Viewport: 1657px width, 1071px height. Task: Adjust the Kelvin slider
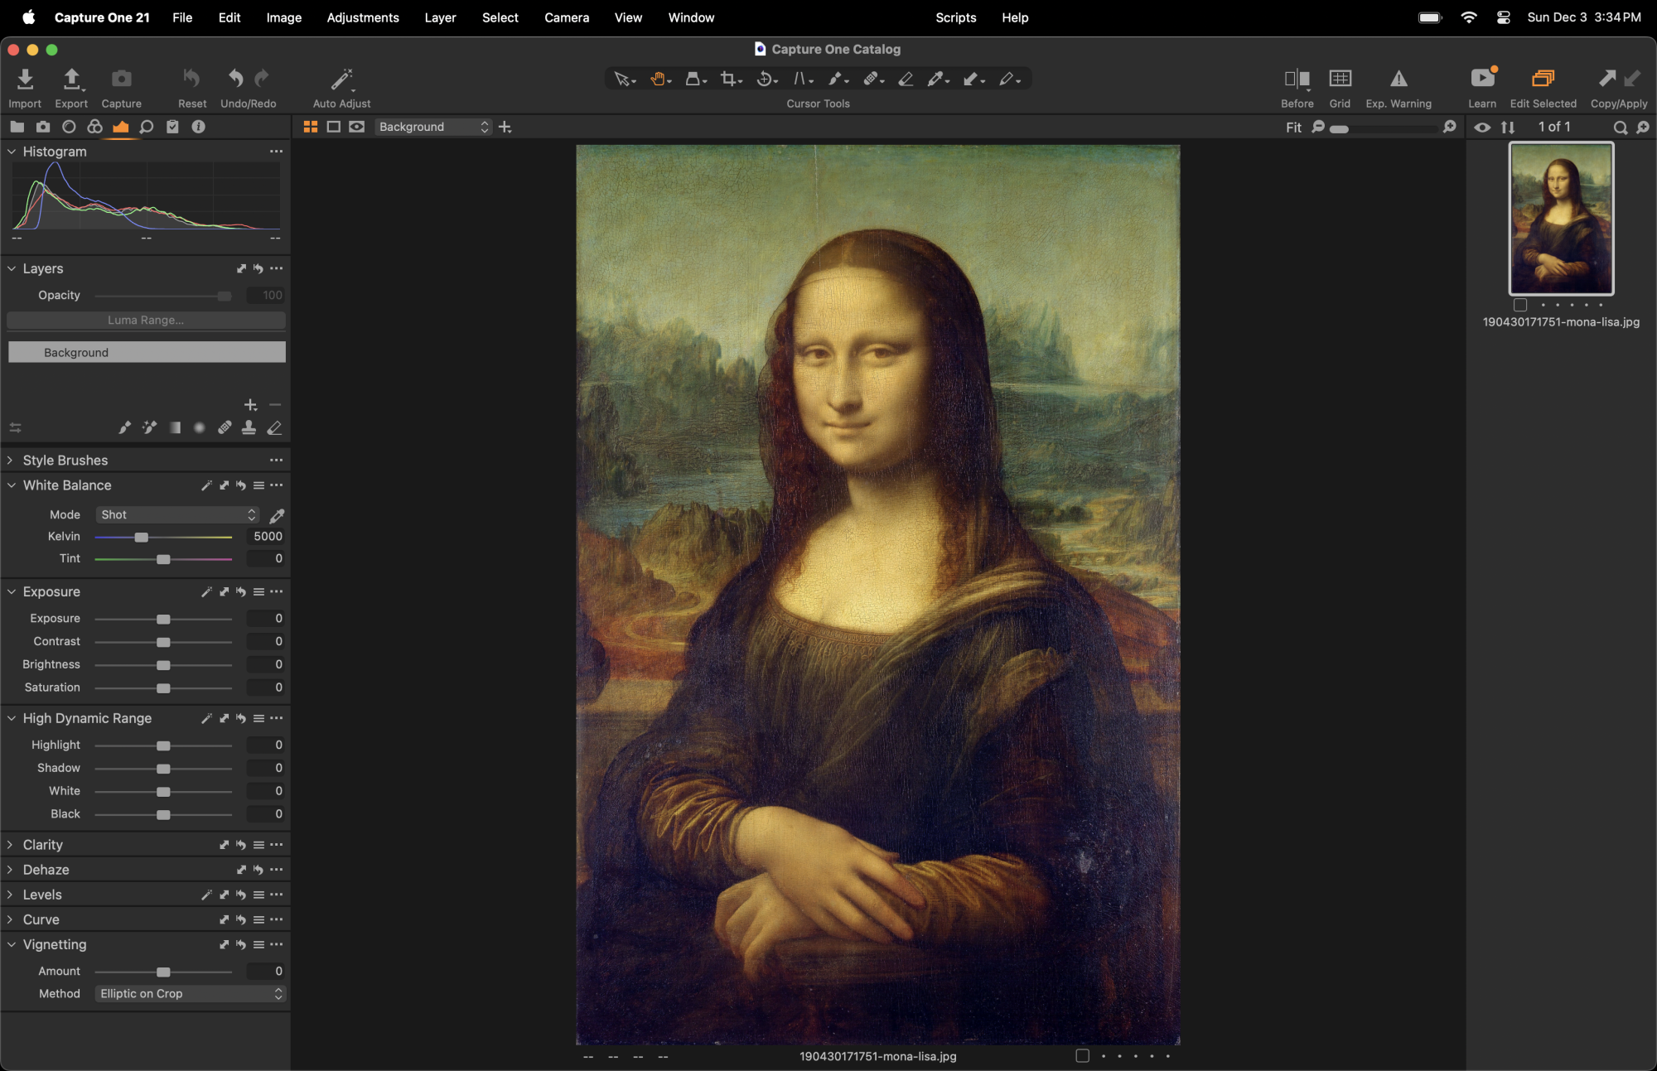(x=142, y=538)
